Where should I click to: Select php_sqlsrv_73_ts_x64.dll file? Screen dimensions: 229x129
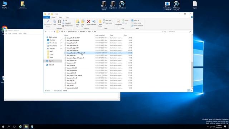(x=74, y=76)
